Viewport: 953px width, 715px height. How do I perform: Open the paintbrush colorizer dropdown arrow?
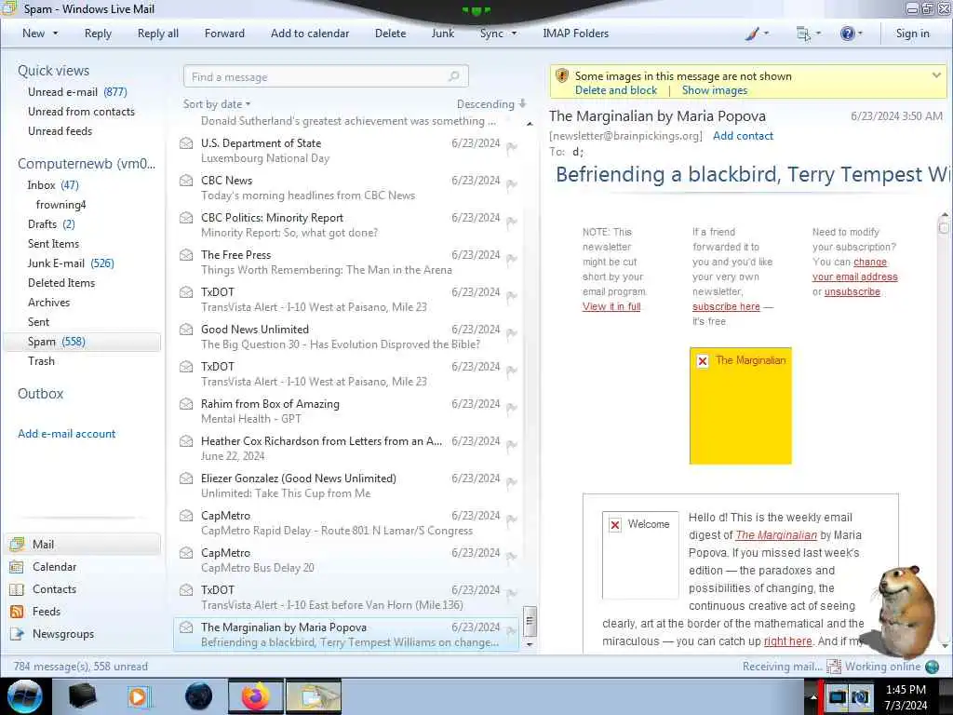[766, 34]
